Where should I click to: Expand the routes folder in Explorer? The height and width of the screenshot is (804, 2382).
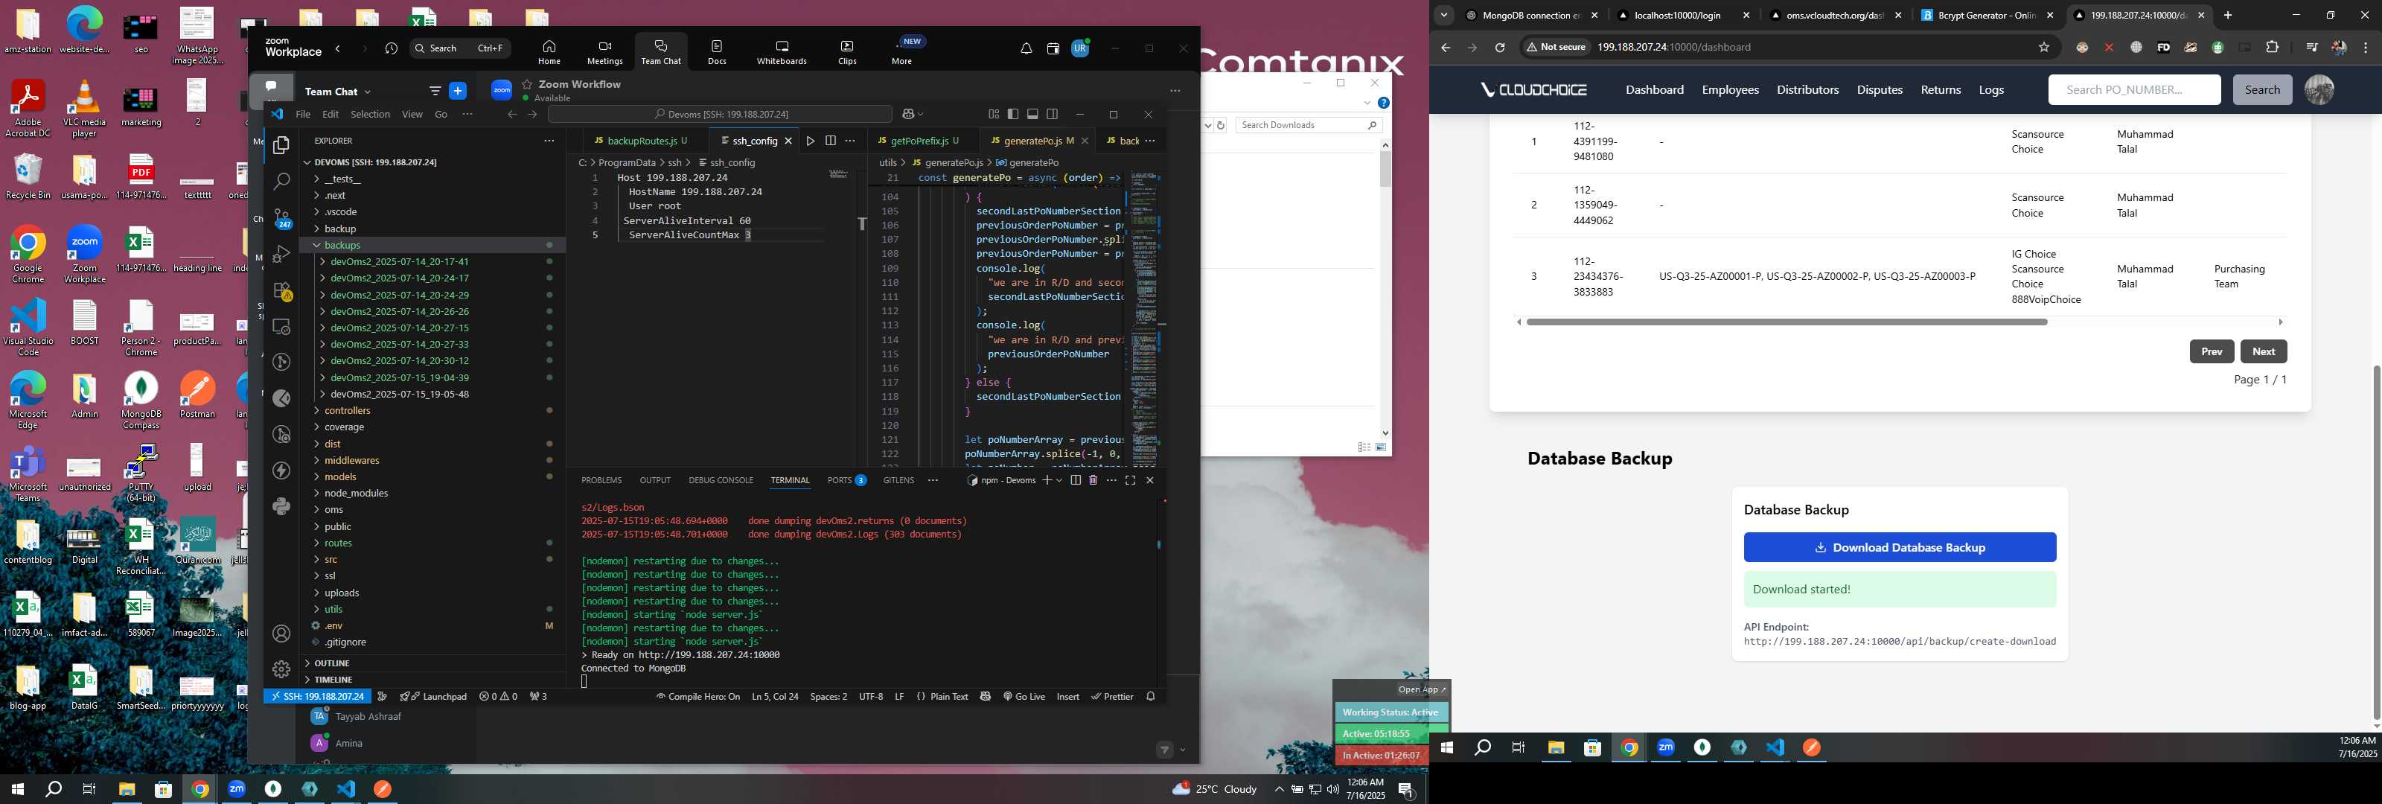(432, 543)
